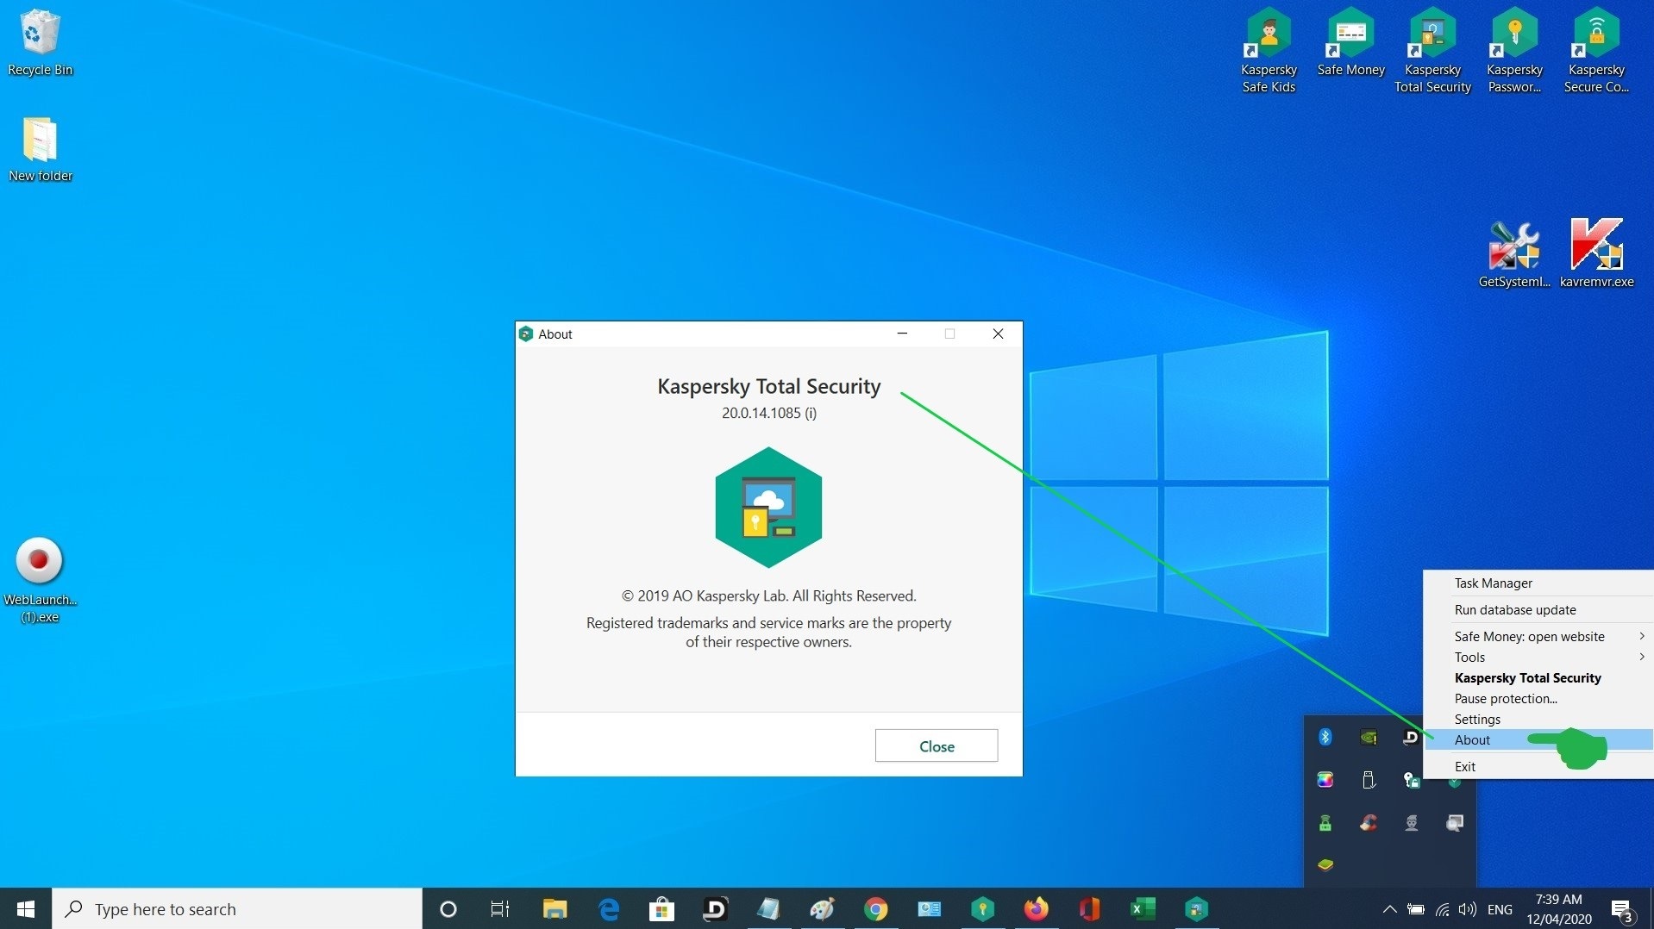Click the NVIDIA tray icon
1654x929 pixels.
(1369, 737)
